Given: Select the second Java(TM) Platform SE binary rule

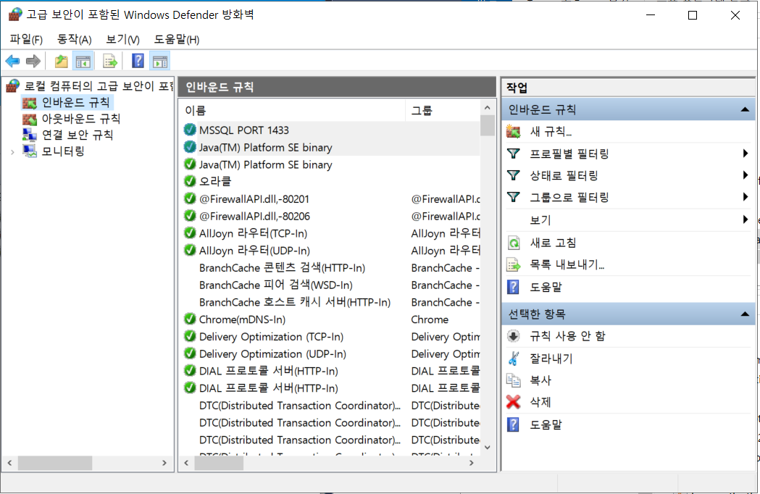Looking at the screenshot, I should (x=266, y=165).
